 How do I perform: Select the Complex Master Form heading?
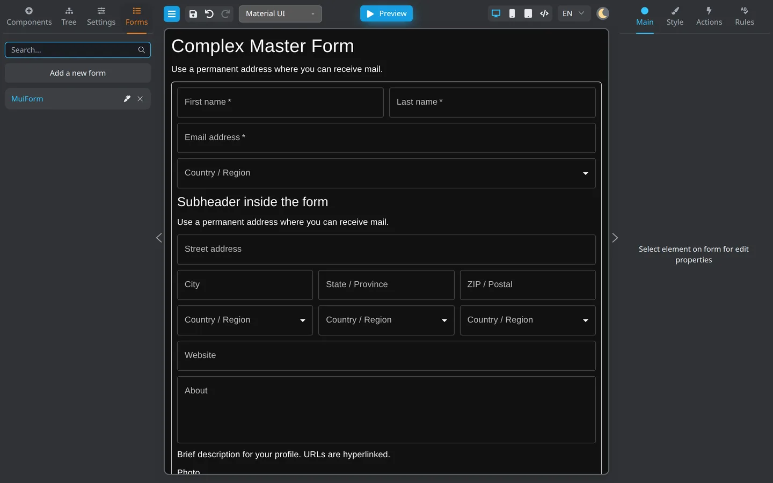tap(262, 46)
